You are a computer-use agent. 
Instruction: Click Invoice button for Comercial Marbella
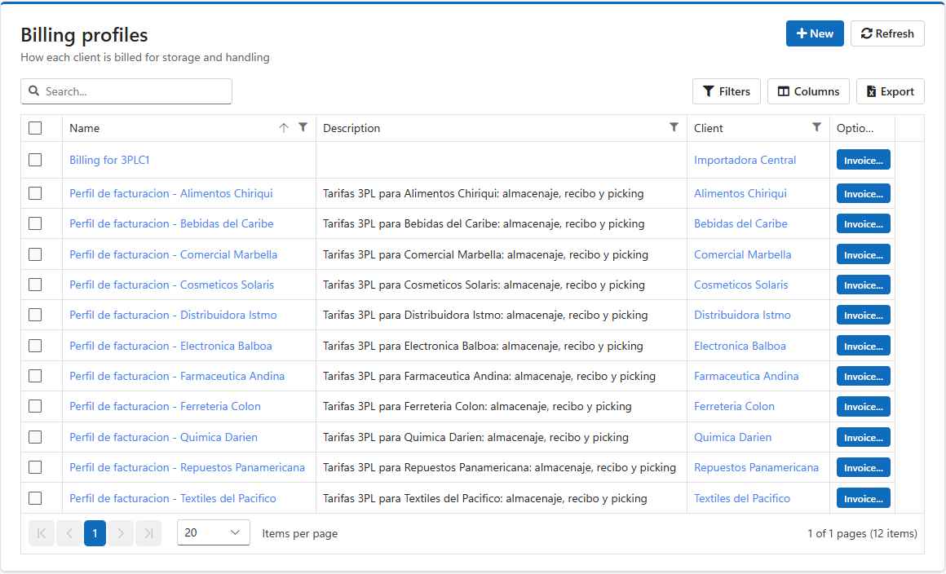coord(864,254)
